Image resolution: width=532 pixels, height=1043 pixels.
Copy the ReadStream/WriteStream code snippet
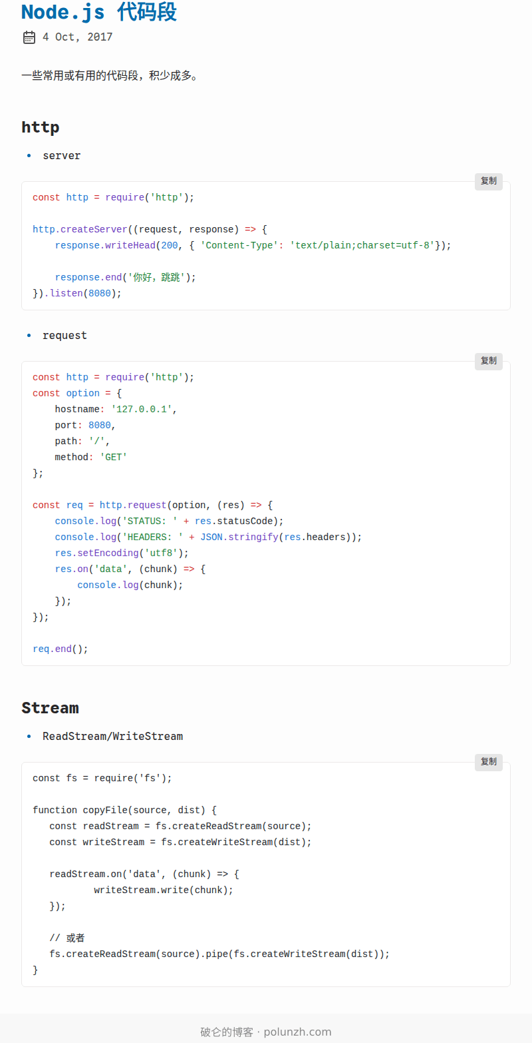click(488, 762)
